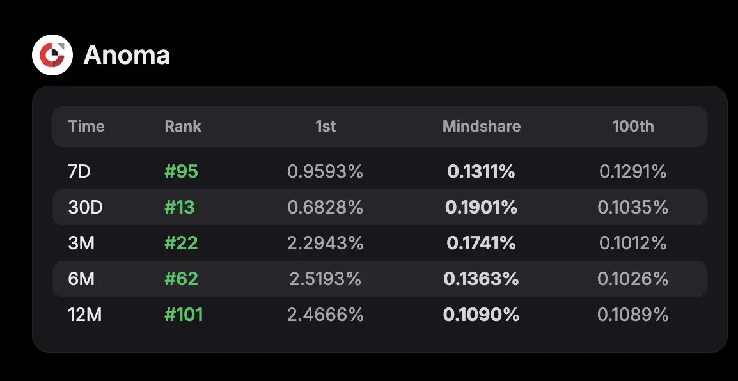Click the 0.1089% 100th value
Image resolution: width=738 pixels, height=381 pixels.
(x=633, y=315)
